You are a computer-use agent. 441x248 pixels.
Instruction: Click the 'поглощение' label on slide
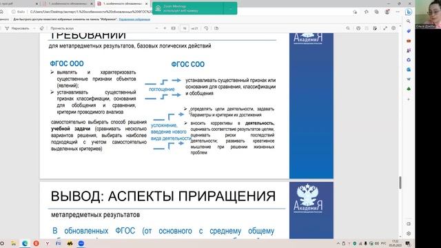[162, 89]
